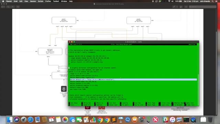Click spine01 node in diagram

tap(64, 20)
